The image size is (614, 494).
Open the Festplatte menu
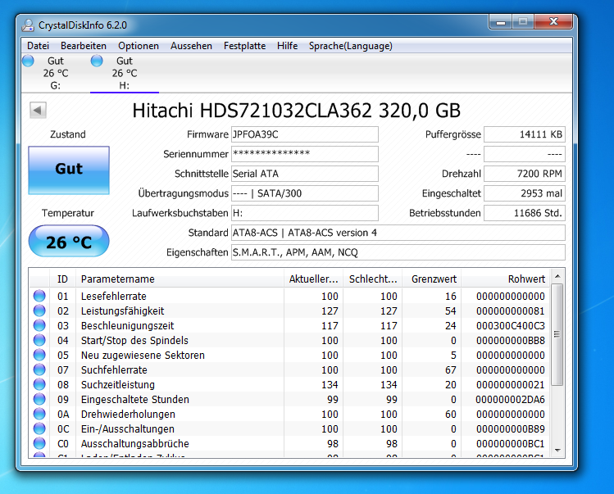click(x=245, y=46)
